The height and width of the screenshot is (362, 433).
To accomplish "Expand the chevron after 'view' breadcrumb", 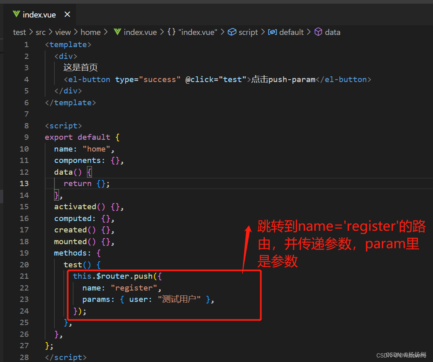I will coord(76,32).
